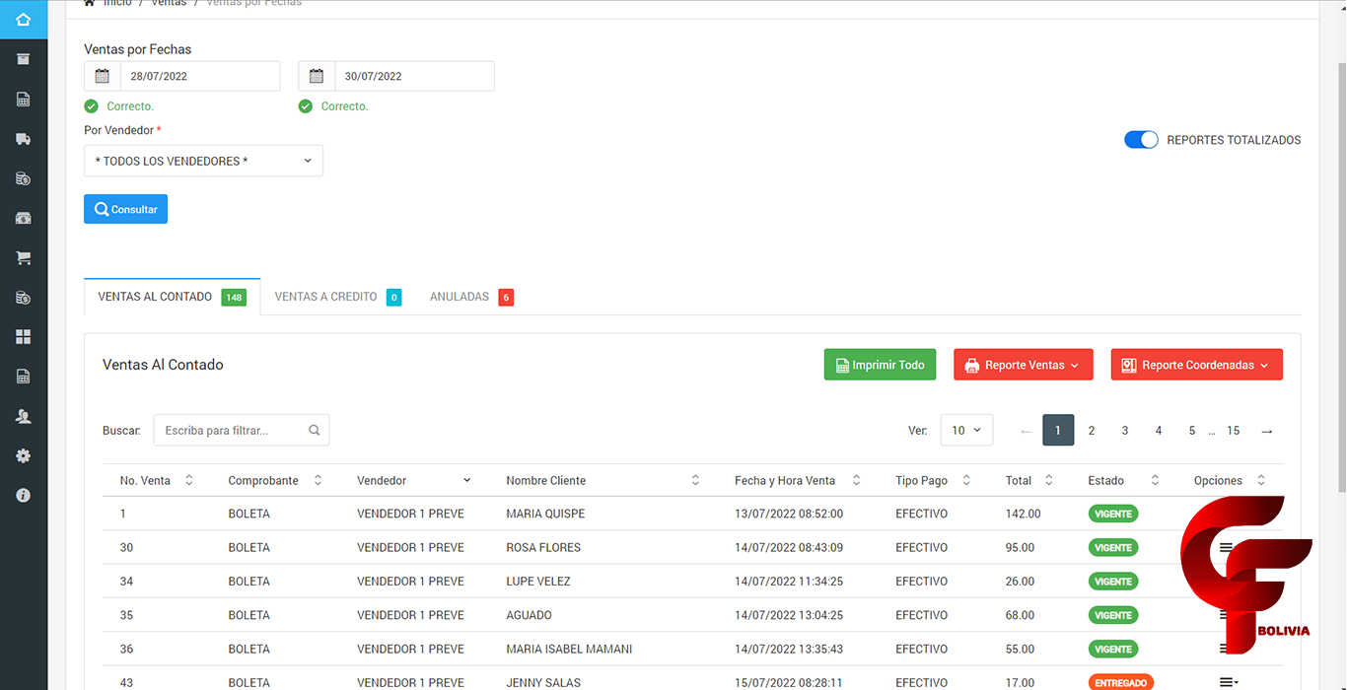Expand the Todos Los Vendedores dropdown
The width and height of the screenshot is (1347, 690).
click(x=203, y=161)
